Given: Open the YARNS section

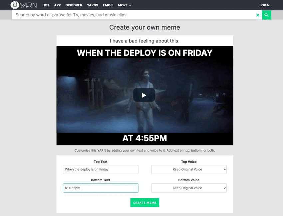Looking at the screenshot, I should (93, 5).
